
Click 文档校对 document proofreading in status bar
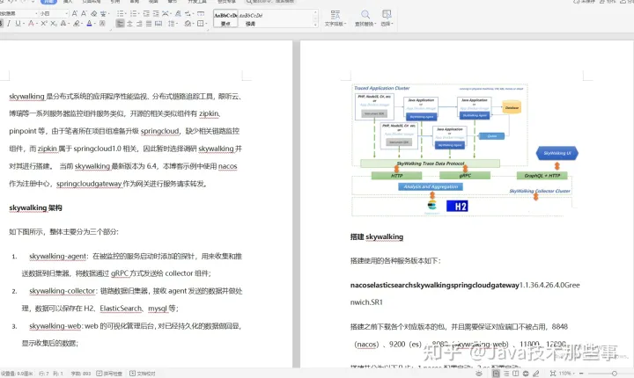coord(143,374)
